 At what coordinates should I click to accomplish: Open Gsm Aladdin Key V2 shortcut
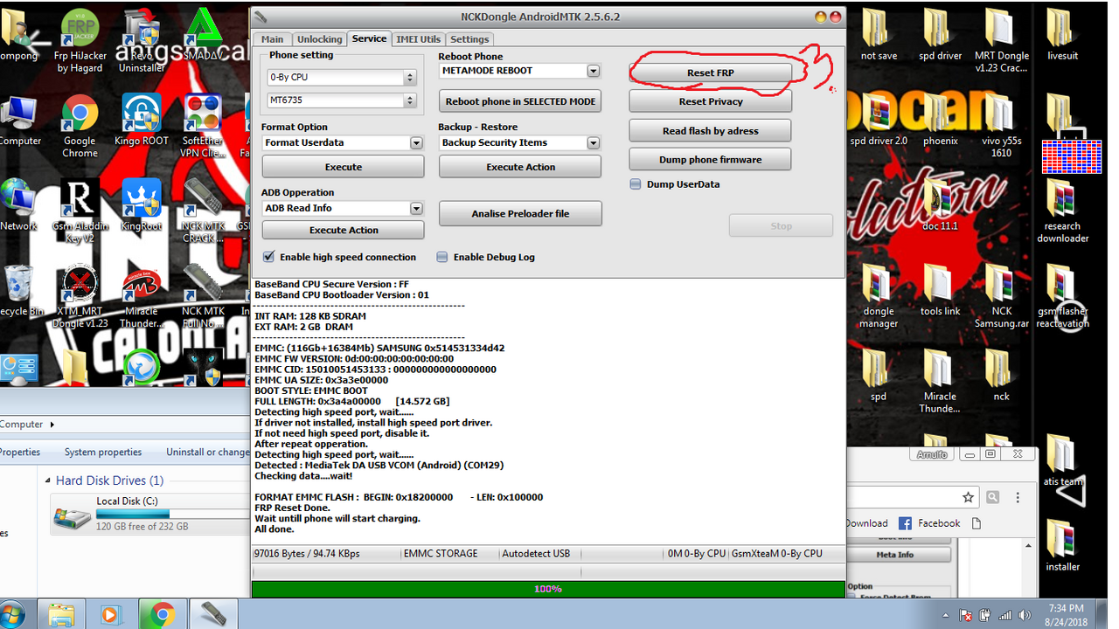tap(80, 211)
